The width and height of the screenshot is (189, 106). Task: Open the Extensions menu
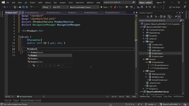[x=80, y=3]
